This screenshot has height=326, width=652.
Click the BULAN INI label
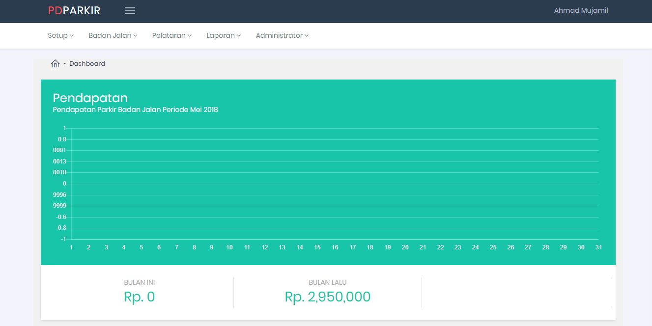[x=140, y=282]
